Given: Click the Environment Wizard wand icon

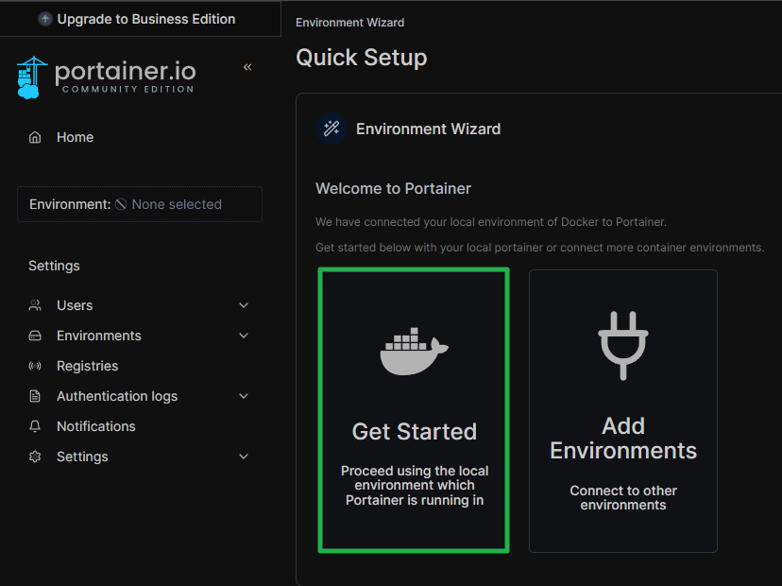Looking at the screenshot, I should (331, 129).
